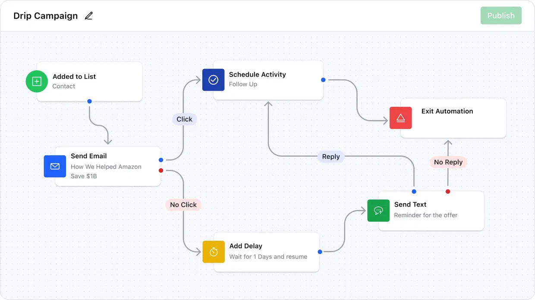Viewport: 535px width, 300px height.
Task: Click the blue input handle on Send Text
Action: 414,191
